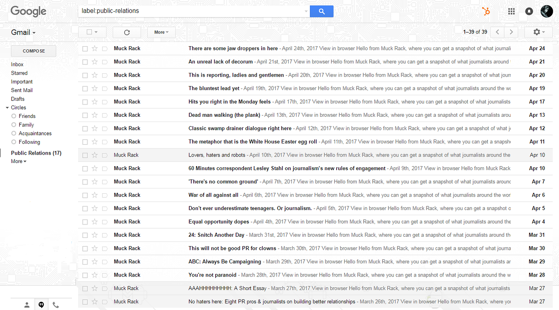This screenshot has width=559, height=310.
Task: Mark 'Hits you right in the Monday' important
Action: click(x=105, y=102)
